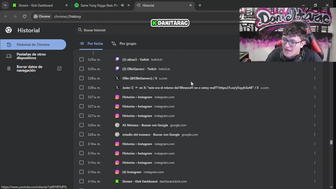Click the search magnifier icon

80,30
